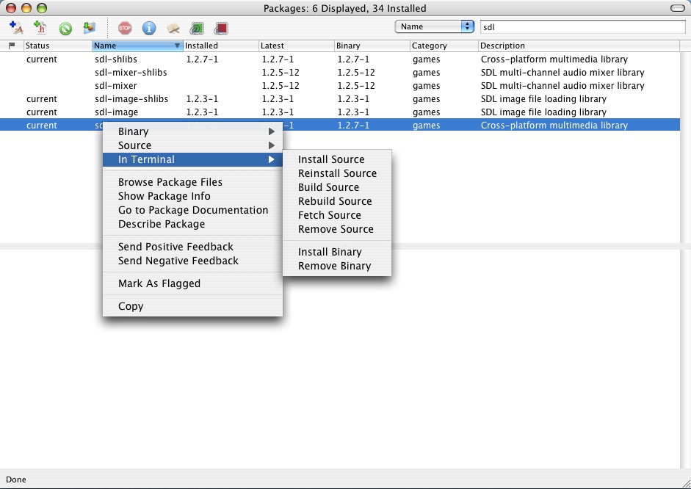
Task: Click the folder with green arrow update icon
Action: [90, 28]
